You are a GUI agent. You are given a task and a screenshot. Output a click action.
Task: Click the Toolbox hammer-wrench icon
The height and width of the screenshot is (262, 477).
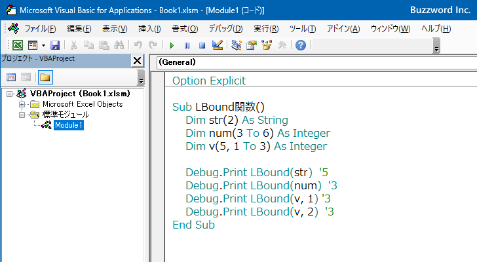click(x=282, y=45)
